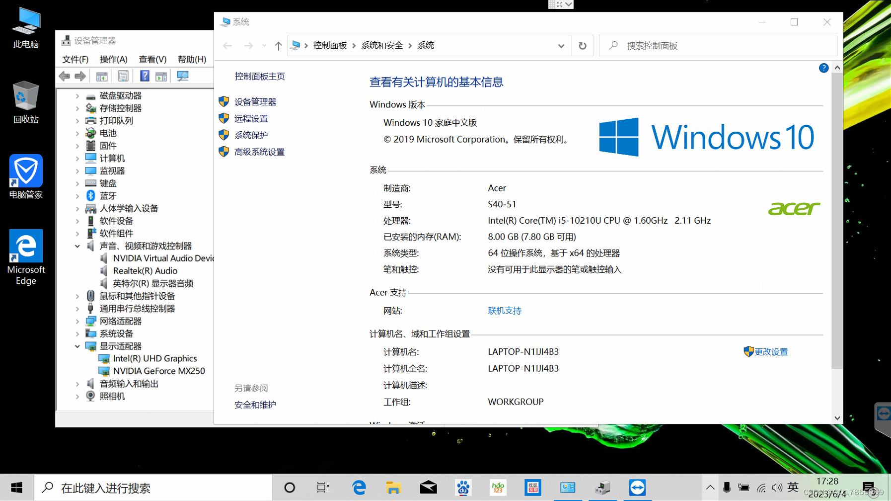This screenshot has width=891, height=501.
Task: Open Task View on taskbar
Action: 323,488
